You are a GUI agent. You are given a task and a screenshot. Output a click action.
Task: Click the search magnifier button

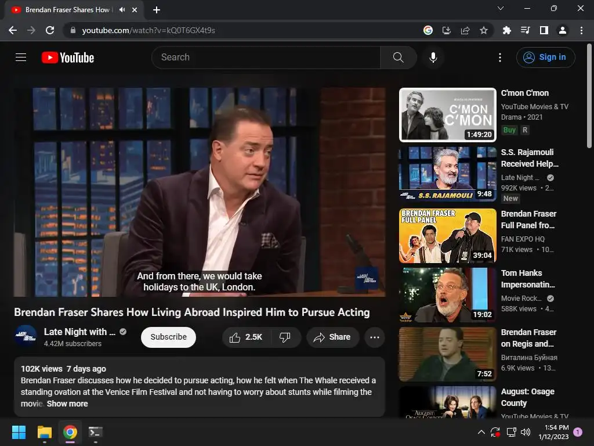pyautogui.click(x=398, y=57)
